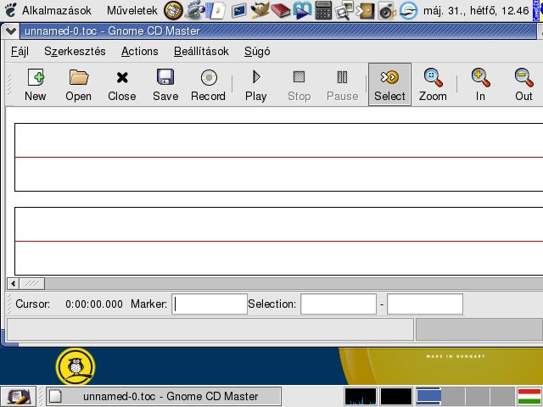Viewport: 543px width, 407px height.
Task: Open the Szerkesztés menu
Action: click(75, 51)
